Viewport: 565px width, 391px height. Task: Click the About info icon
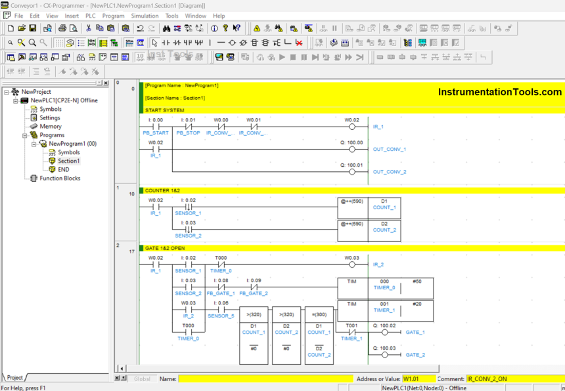[214, 28]
